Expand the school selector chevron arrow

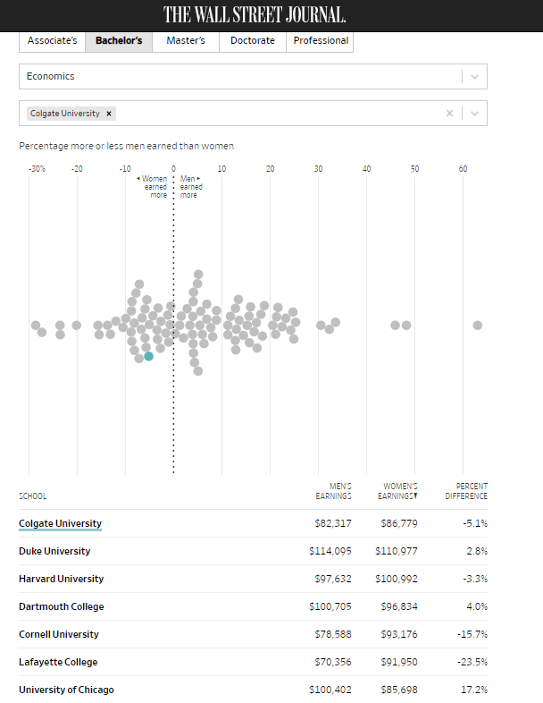(474, 114)
